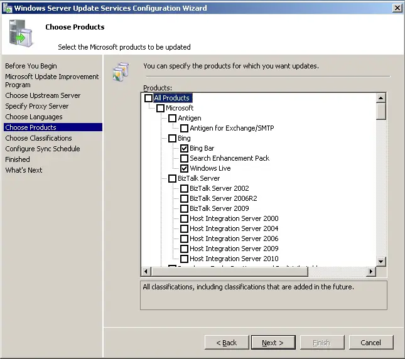Select the Microsoft tree label

pos(180,108)
